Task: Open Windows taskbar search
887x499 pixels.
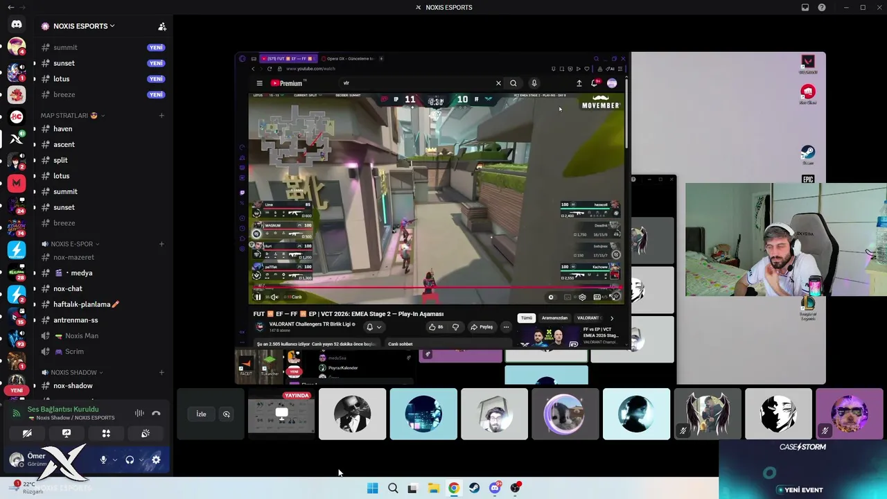Action: pyautogui.click(x=393, y=488)
